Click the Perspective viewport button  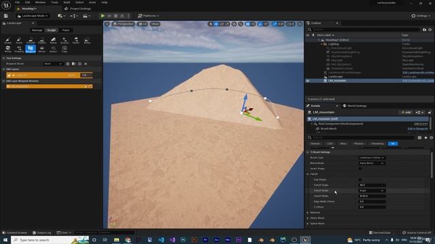click(x=123, y=24)
